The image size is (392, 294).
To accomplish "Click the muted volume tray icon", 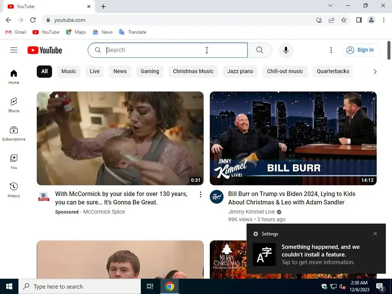I will click(x=342, y=287).
